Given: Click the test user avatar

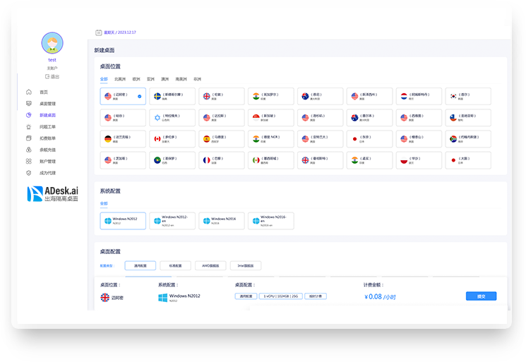Looking at the screenshot, I should [x=52, y=43].
